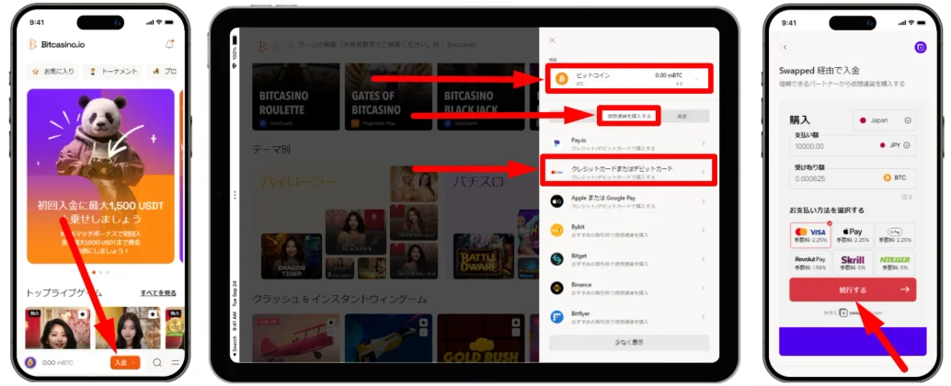Click the Apple or Google Pay provider icon
This screenshot has width=951, height=386.
click(x=556, y=201)
